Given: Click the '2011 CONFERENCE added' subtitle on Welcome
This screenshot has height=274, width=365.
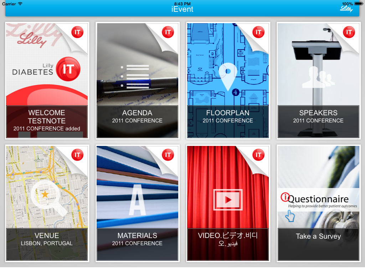Looking at the screenshot, I should [47, 128].
